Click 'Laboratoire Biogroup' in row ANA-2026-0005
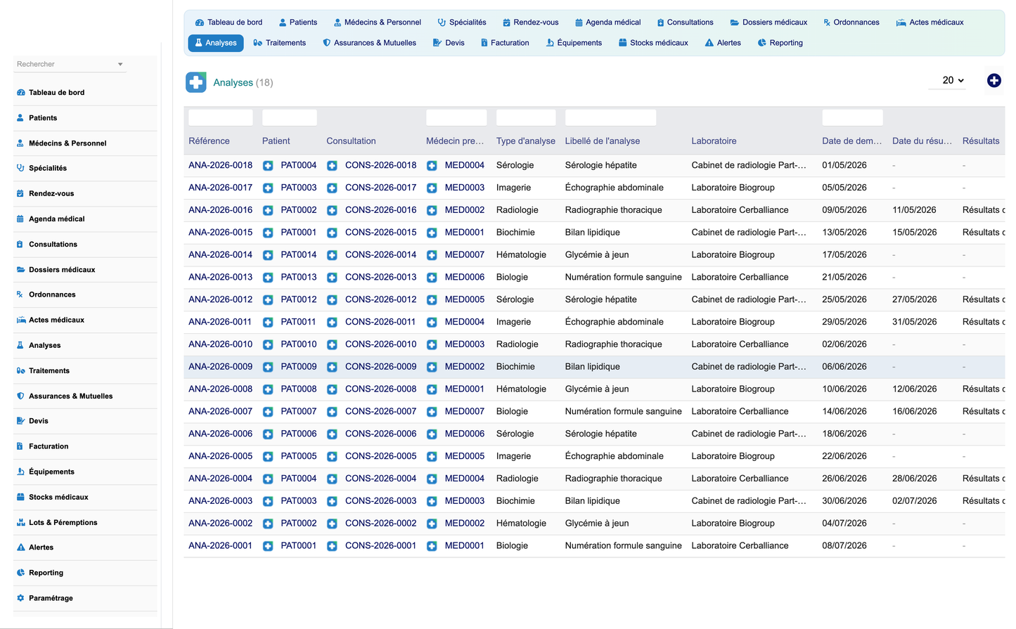The width and height of the screenshot is (1016, 629). (x=733, y=456)
